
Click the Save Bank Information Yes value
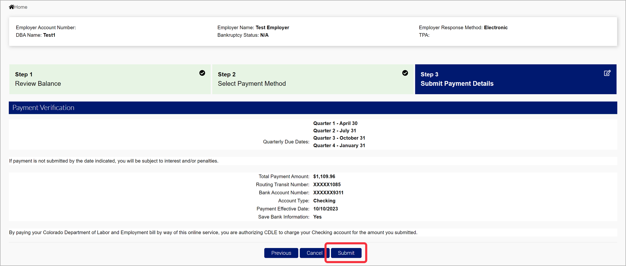pyautogui.click(x=317, y=217)
